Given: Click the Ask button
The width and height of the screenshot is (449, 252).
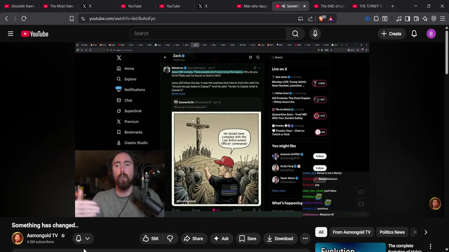Looking at the screenshot, I should pyautogui.click(x=221, y=239).
